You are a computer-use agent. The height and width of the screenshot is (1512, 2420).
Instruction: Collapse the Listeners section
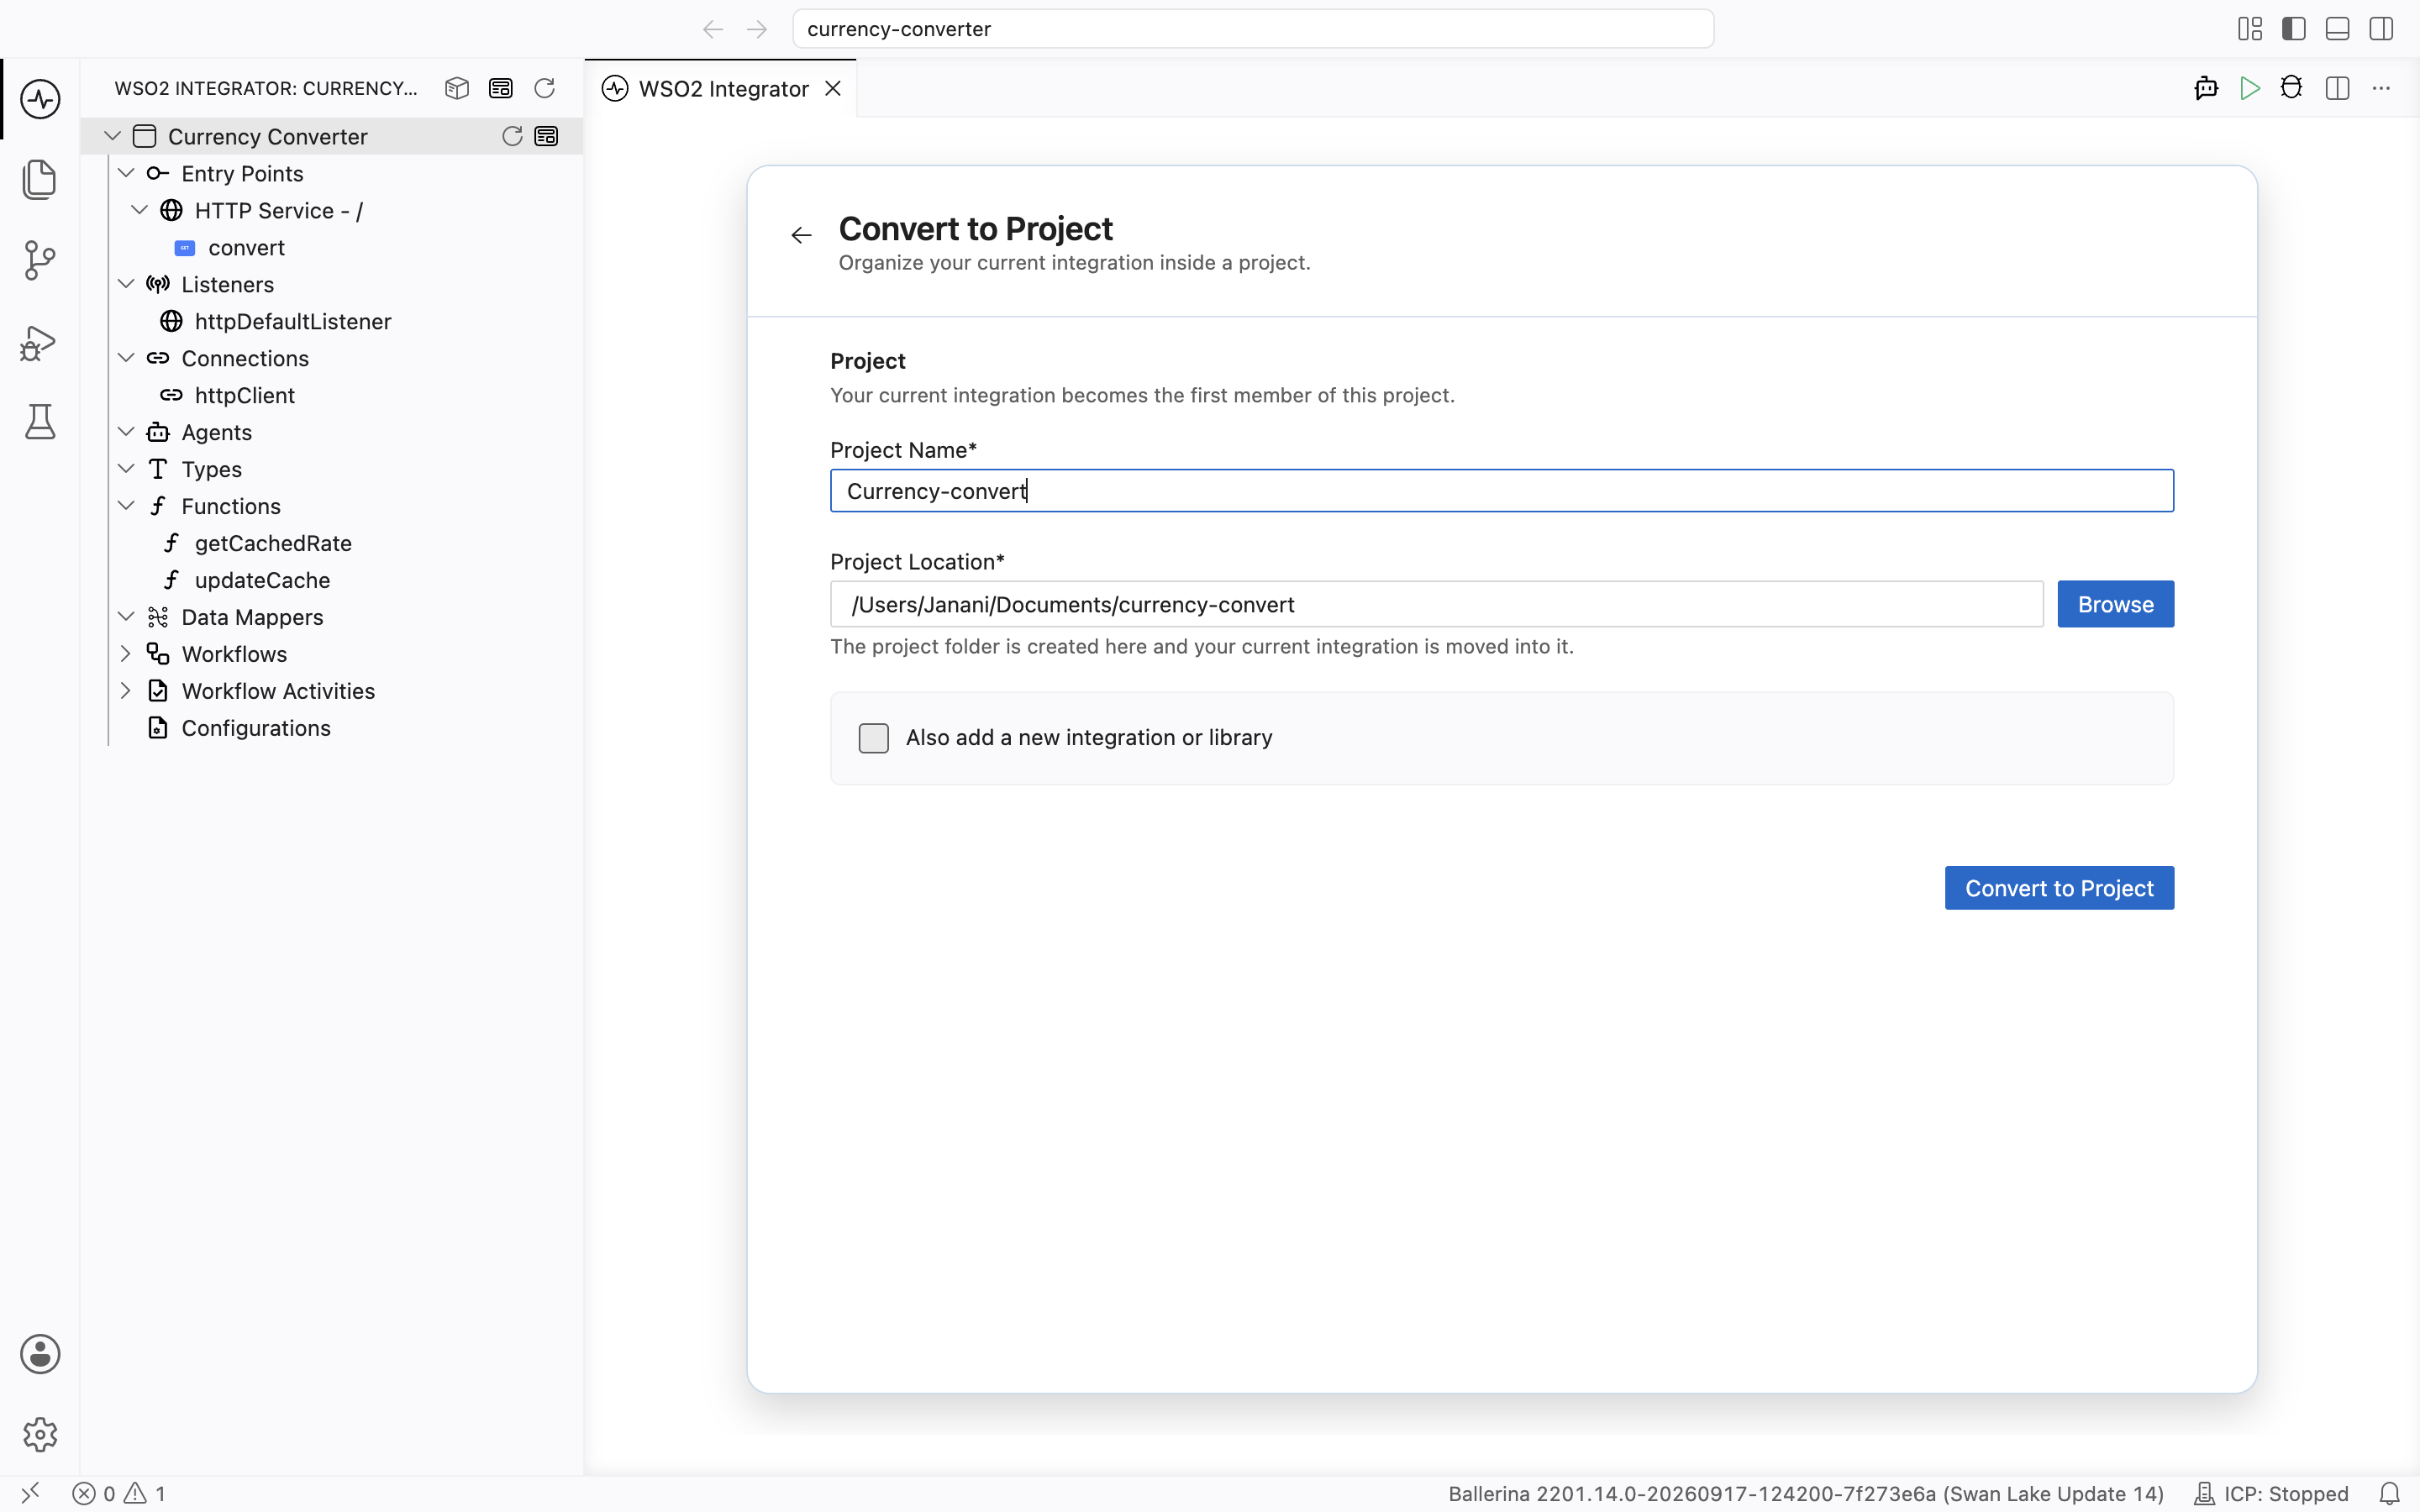coord(126,284)
